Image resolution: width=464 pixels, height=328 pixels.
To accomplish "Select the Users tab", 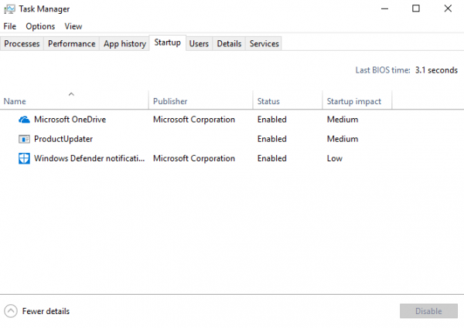I will pyautogui.click(x=199, y=44).
